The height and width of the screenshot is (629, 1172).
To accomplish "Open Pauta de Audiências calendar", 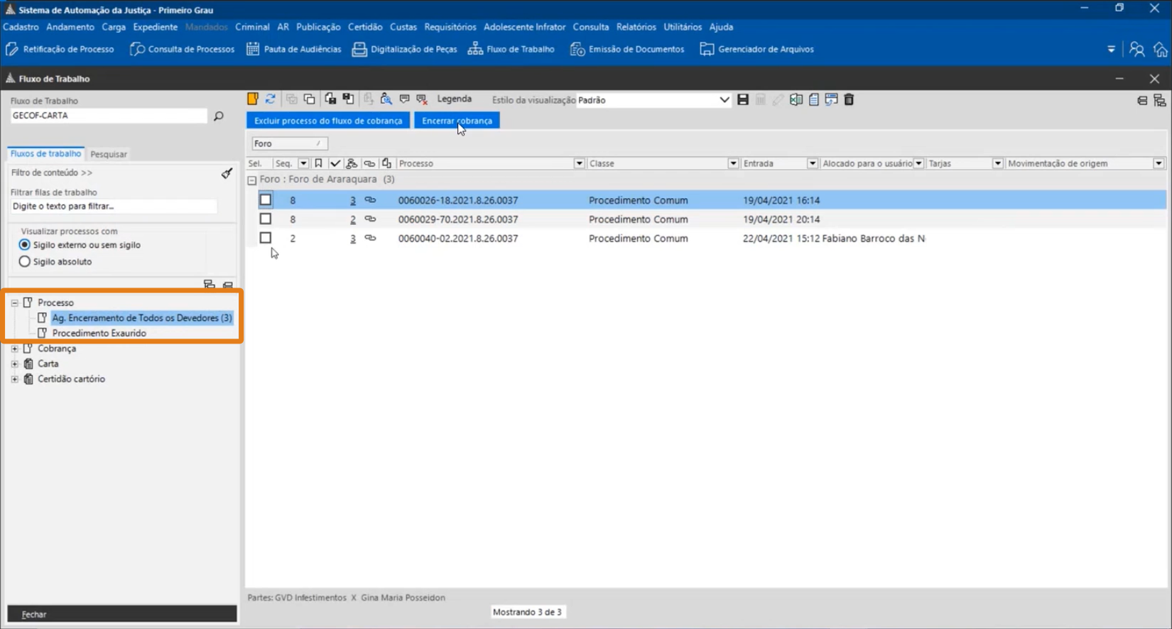I will click(x=293, y=49).
